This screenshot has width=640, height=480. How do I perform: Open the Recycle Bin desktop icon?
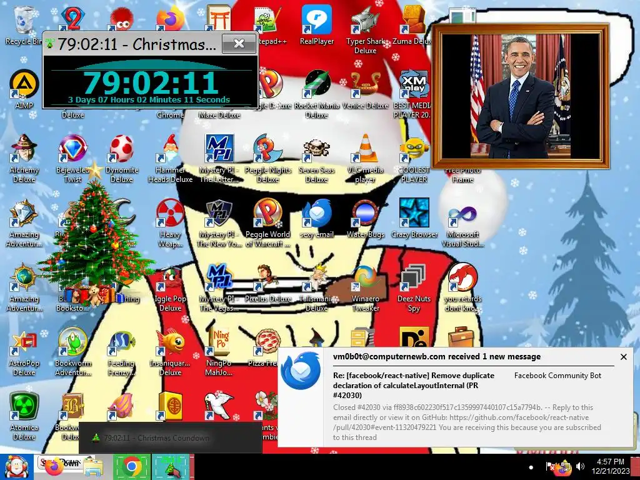pyautogui.click(x=24, y=24)
